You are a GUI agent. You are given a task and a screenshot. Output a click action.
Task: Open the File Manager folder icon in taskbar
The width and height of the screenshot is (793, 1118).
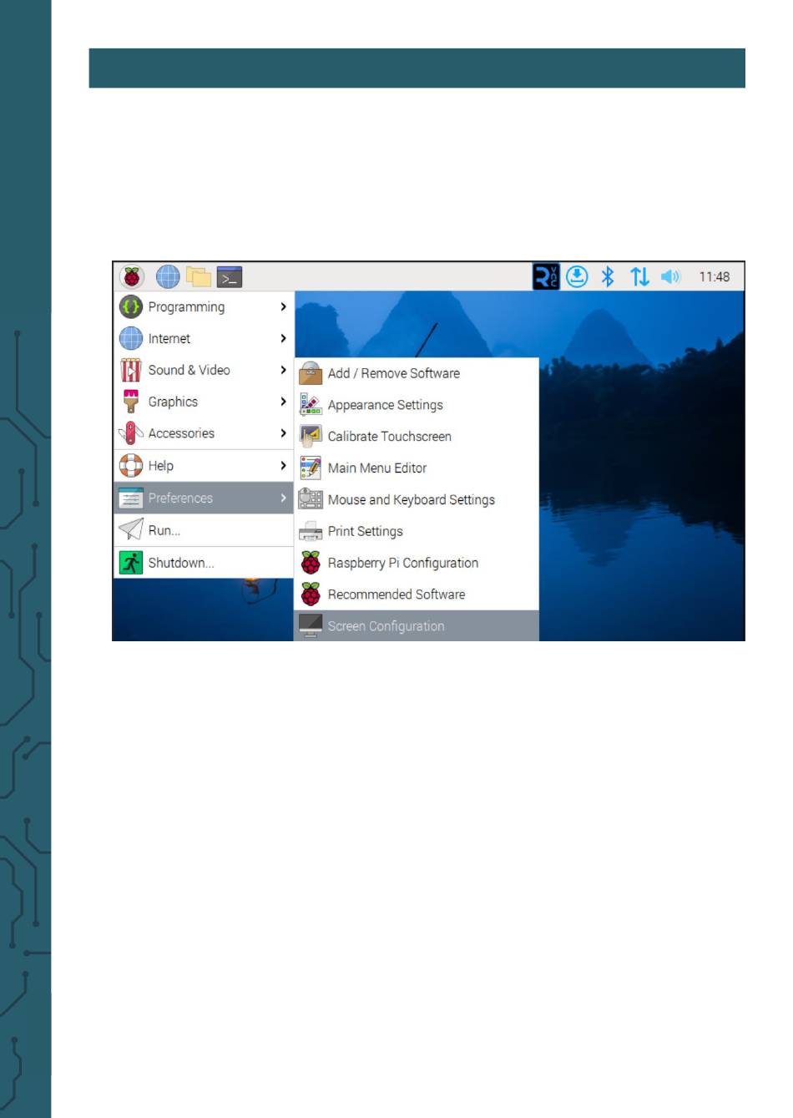pos(199,276)
